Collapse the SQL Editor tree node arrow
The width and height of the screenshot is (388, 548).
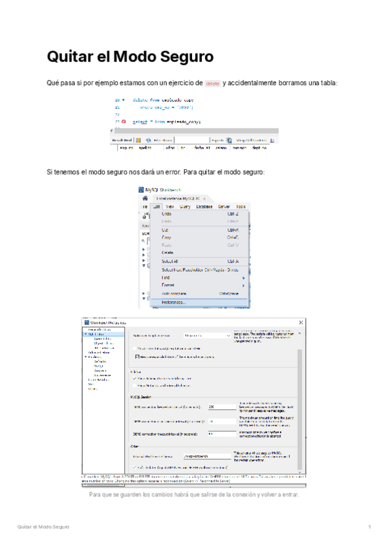[x=86, y=334]
